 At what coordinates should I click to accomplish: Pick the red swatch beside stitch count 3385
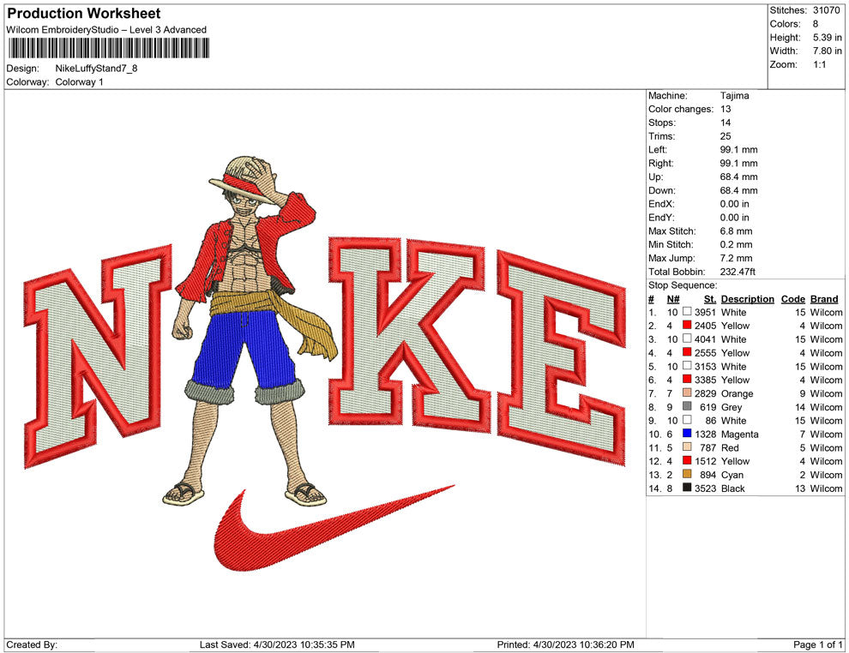pos(687,380)
